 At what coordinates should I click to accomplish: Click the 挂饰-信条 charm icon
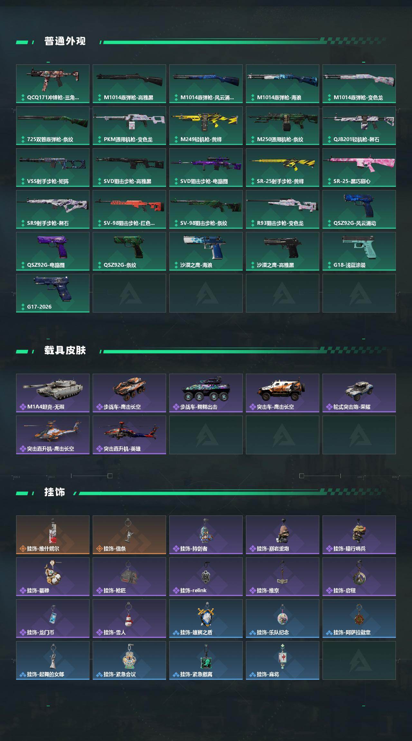[129, 534]
